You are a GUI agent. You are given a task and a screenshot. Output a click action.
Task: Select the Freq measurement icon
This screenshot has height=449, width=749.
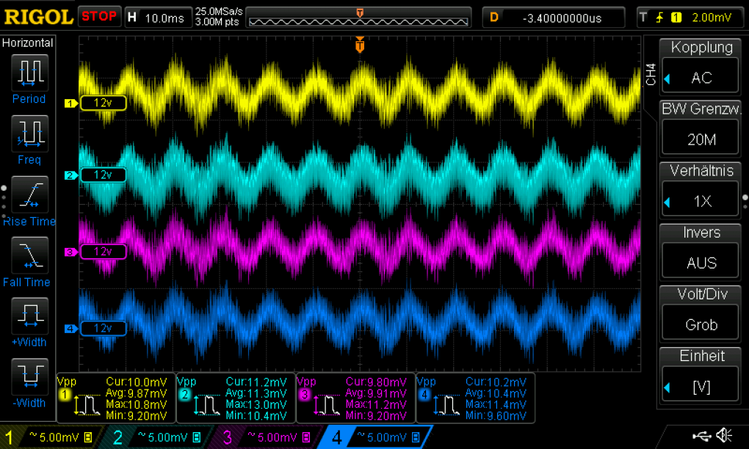pos(29,133)
